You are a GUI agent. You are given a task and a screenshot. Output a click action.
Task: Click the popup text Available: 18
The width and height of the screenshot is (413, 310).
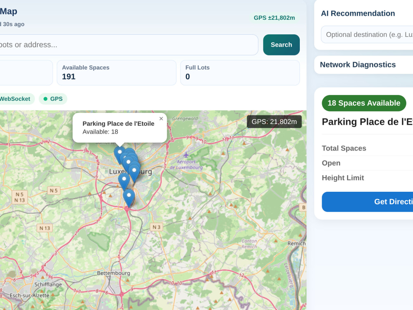[100, 132]
